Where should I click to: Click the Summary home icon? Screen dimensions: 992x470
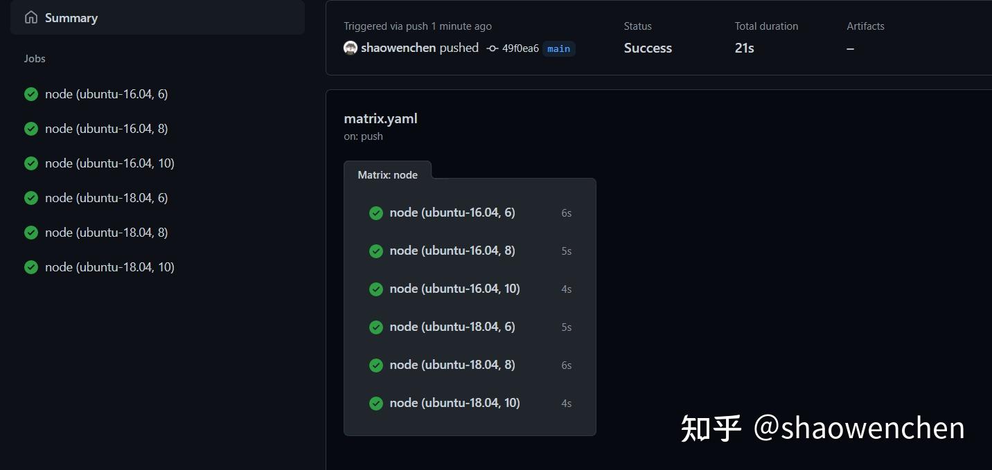(x=31, y=18)
